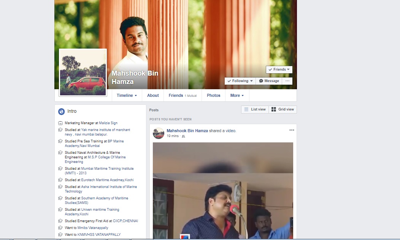400x240 pixels.
Task: Open the CIICP, CHENNAI link
Action: 125,221
